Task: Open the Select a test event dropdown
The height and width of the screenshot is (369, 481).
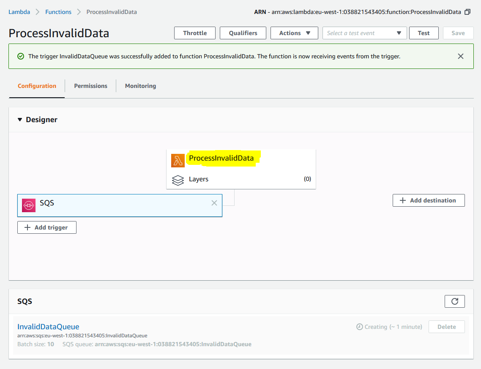Action: point(364,33)
